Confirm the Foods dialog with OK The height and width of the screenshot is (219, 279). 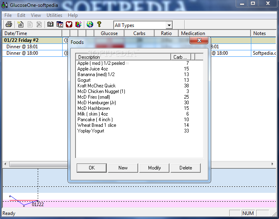tap(92, 168)
